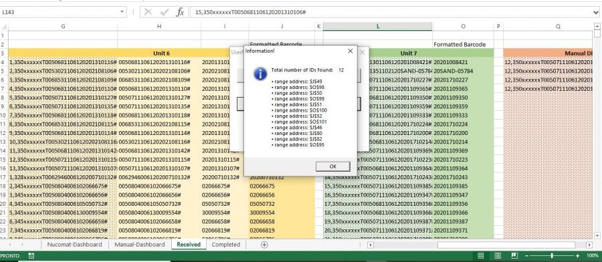
Task: Click the zoom slider handle
Action: pos(552,256)
